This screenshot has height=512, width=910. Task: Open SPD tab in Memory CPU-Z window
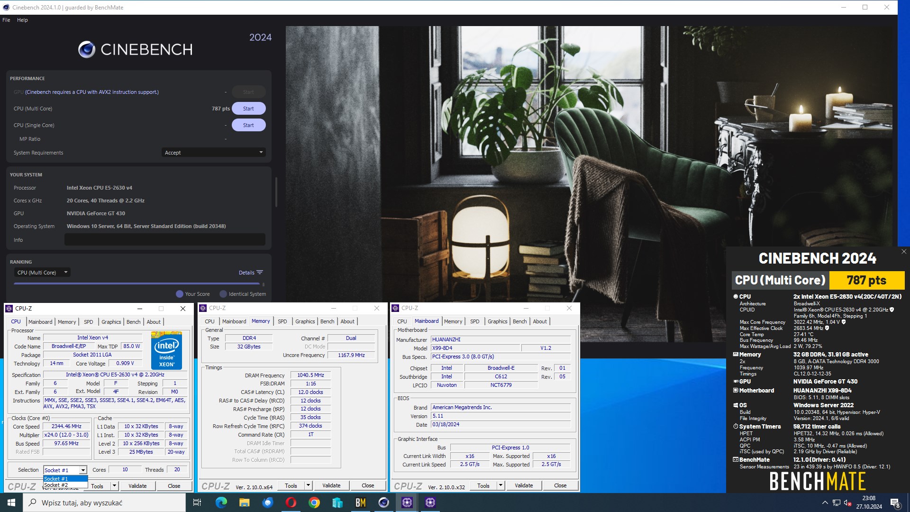[282, 321]
